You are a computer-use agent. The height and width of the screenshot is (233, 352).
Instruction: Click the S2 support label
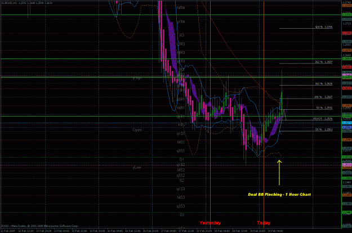tap(182, 180)
